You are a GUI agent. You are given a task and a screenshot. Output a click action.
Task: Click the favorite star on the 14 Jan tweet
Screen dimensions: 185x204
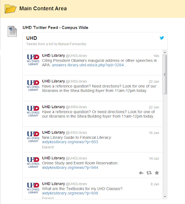[x=157, y=173]
